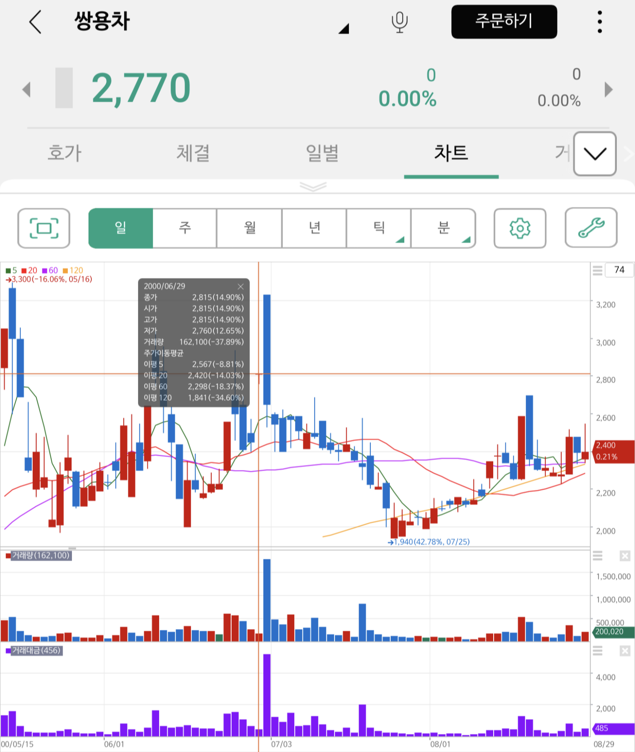This screenshot has width=635, height=752.
Task: Open the three-dot more options menu
Action: [599, 22]
